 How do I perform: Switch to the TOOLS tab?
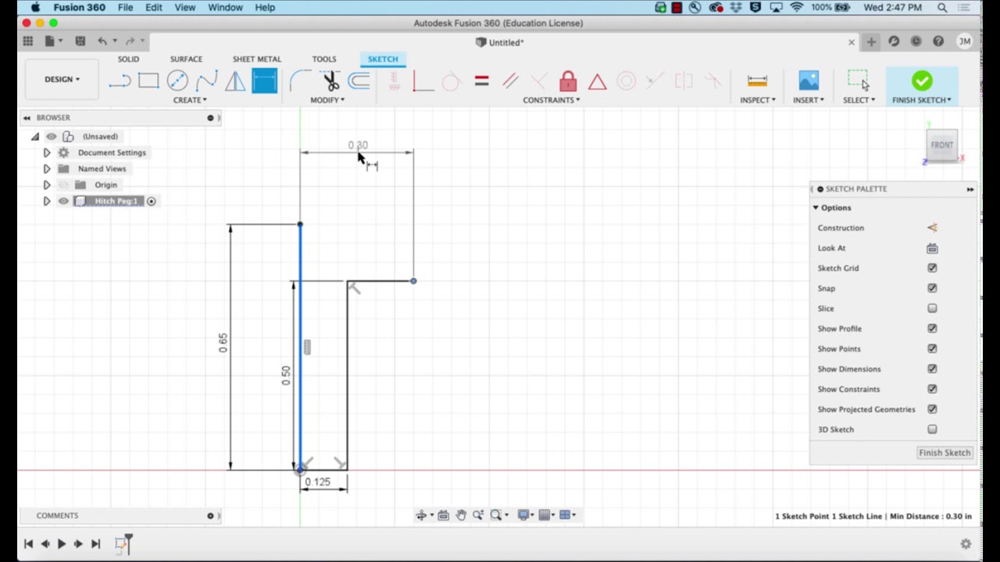point(324,59)
